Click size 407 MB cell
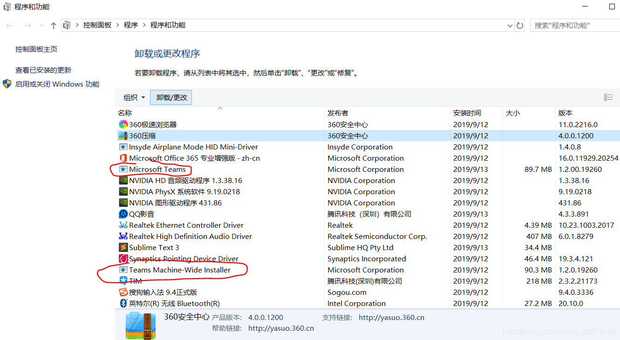Image resolution: width=620 pixels, height=340 pixels. click(x=539, y=236)
